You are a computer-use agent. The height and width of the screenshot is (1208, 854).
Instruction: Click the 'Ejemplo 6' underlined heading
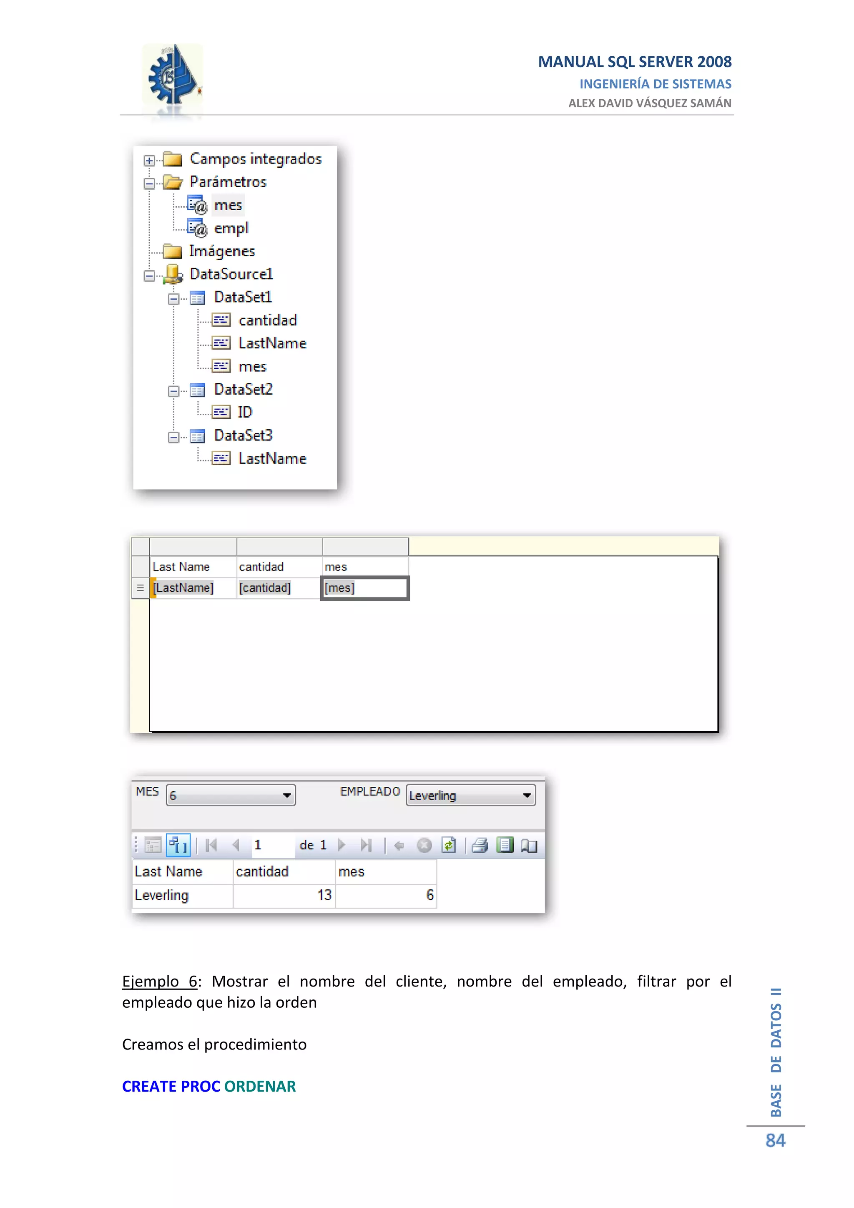(159, 982)
